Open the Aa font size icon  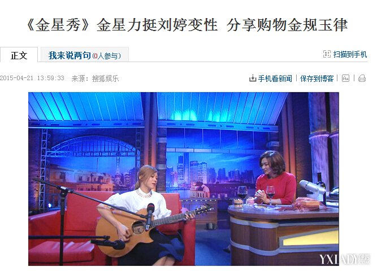click(x=345, y=78)
